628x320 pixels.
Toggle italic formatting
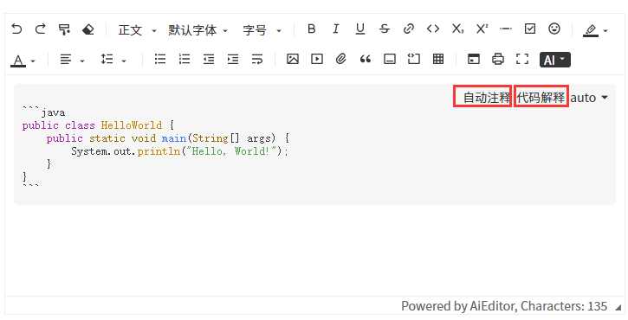point(336,29)
